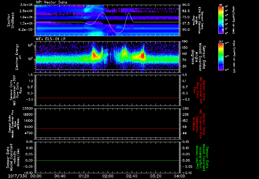Click the 'NF' label above the colorbar
259x179 pixels.
point(221,5)
